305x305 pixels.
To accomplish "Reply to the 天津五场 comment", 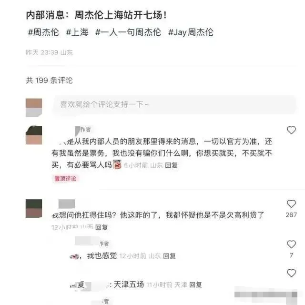I will (x=195, y=285).
